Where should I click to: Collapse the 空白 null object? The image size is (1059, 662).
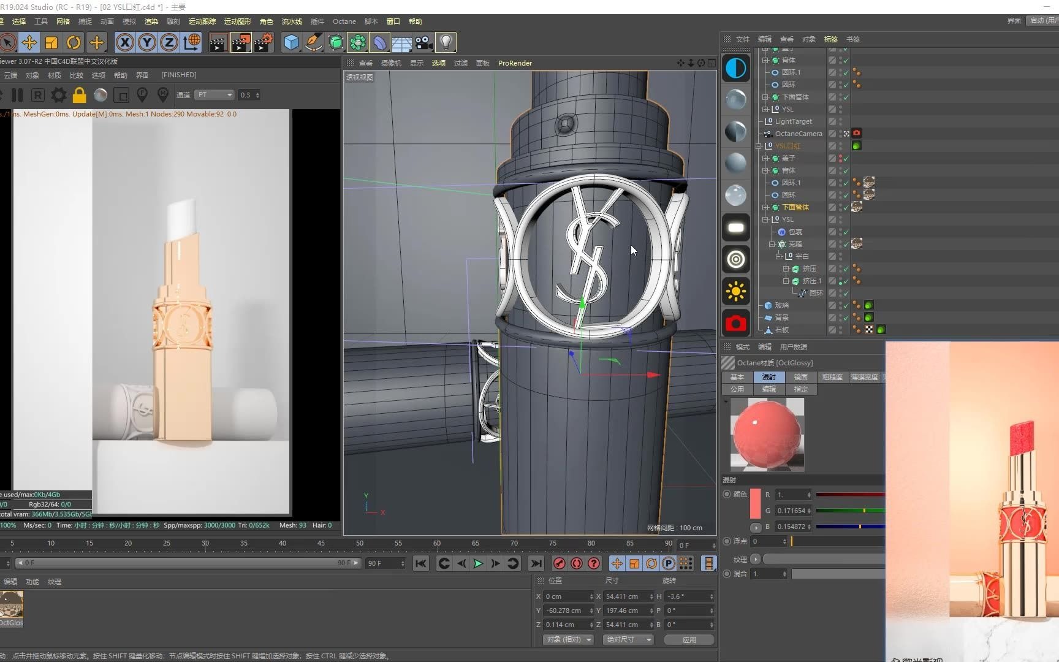[779, 256]
